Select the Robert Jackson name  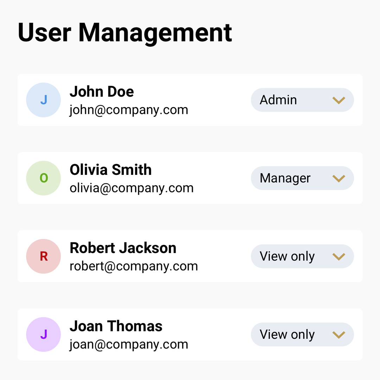click(x=123, y=248)
